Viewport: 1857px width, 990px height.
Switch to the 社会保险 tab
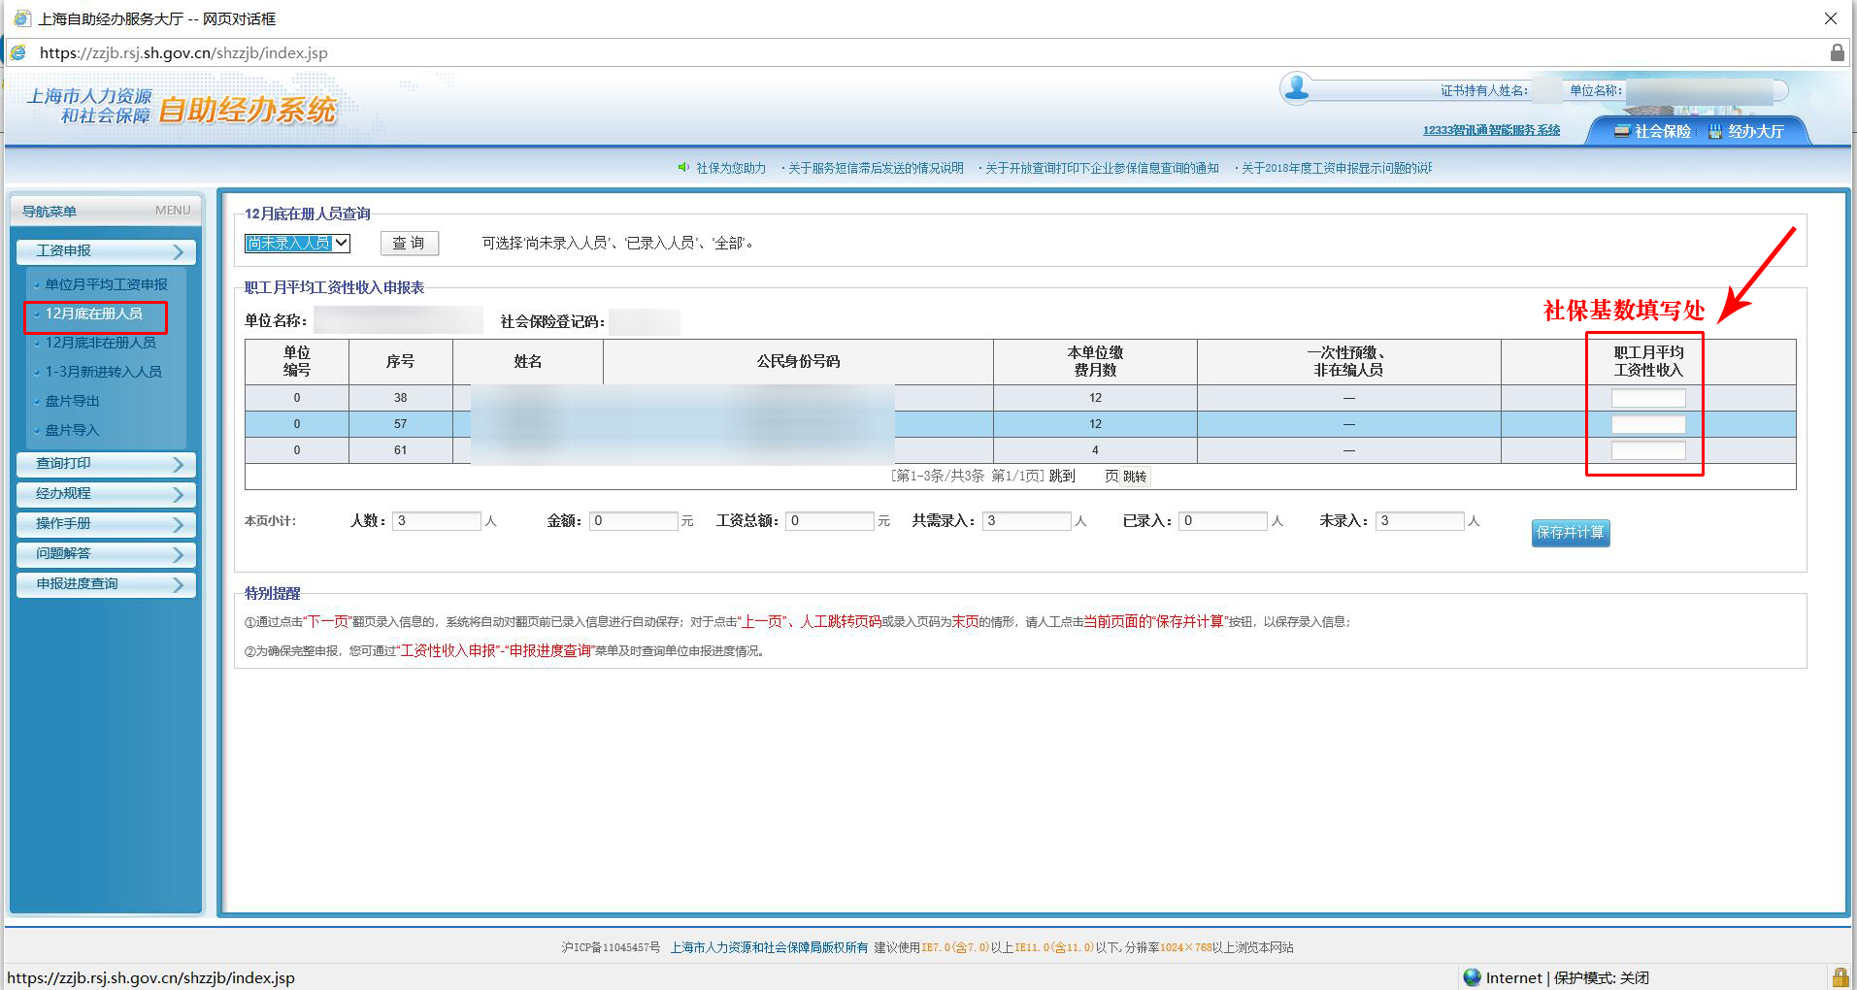pos(1651,131)
